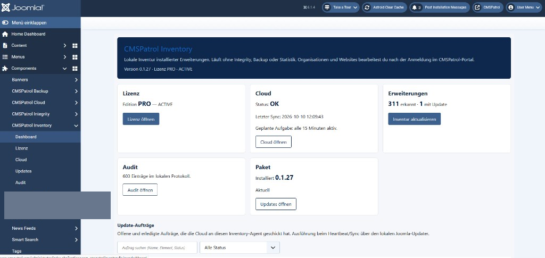
Task: Click the Take a Tour signpost icon
Action: [327, 7]
